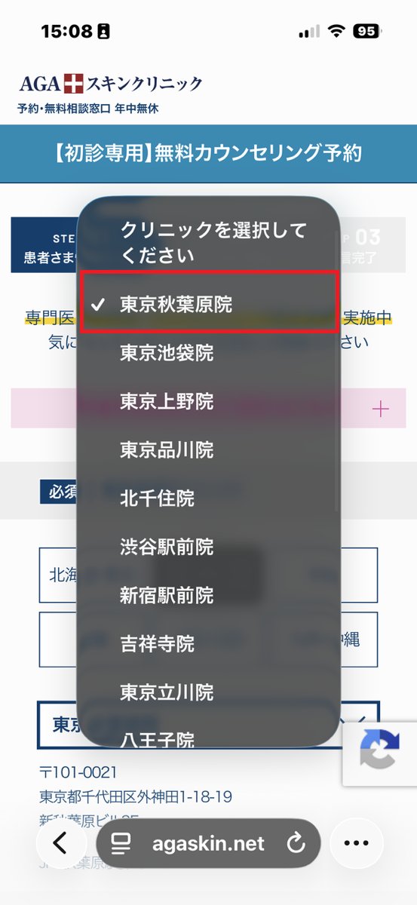Tap the agaskin.net address bar
This screenshot has width=417, height=905.
tap(209, 842)
